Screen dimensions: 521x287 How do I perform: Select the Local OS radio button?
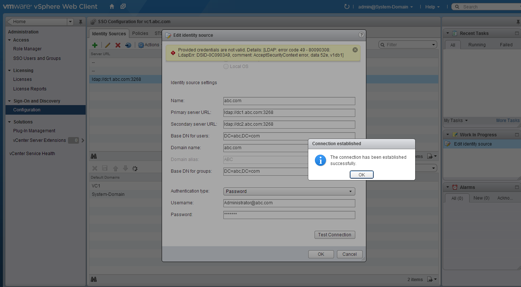[226, 66]
